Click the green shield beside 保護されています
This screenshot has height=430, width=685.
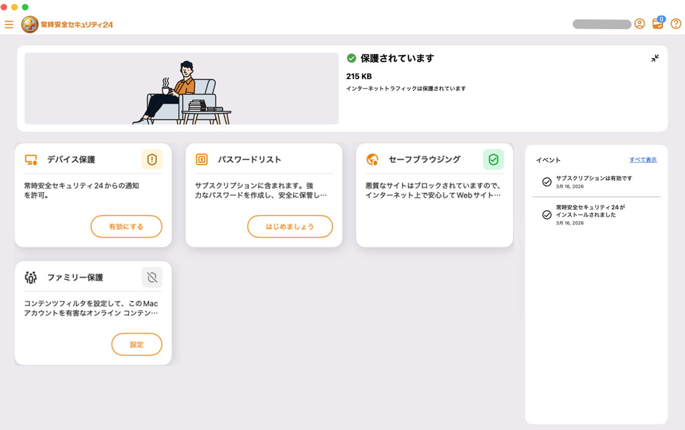(x=350, y=59)
